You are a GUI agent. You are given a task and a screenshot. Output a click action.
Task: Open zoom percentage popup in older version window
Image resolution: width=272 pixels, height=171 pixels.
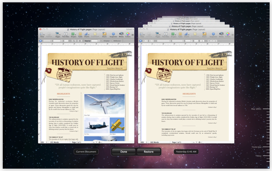tap(144, 142)
